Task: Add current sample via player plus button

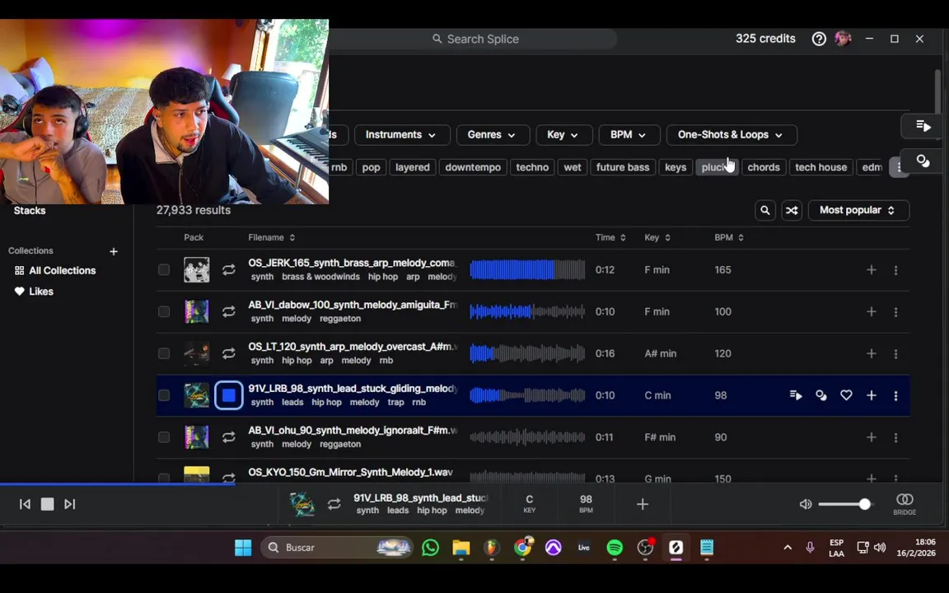Action: point(643,504)
